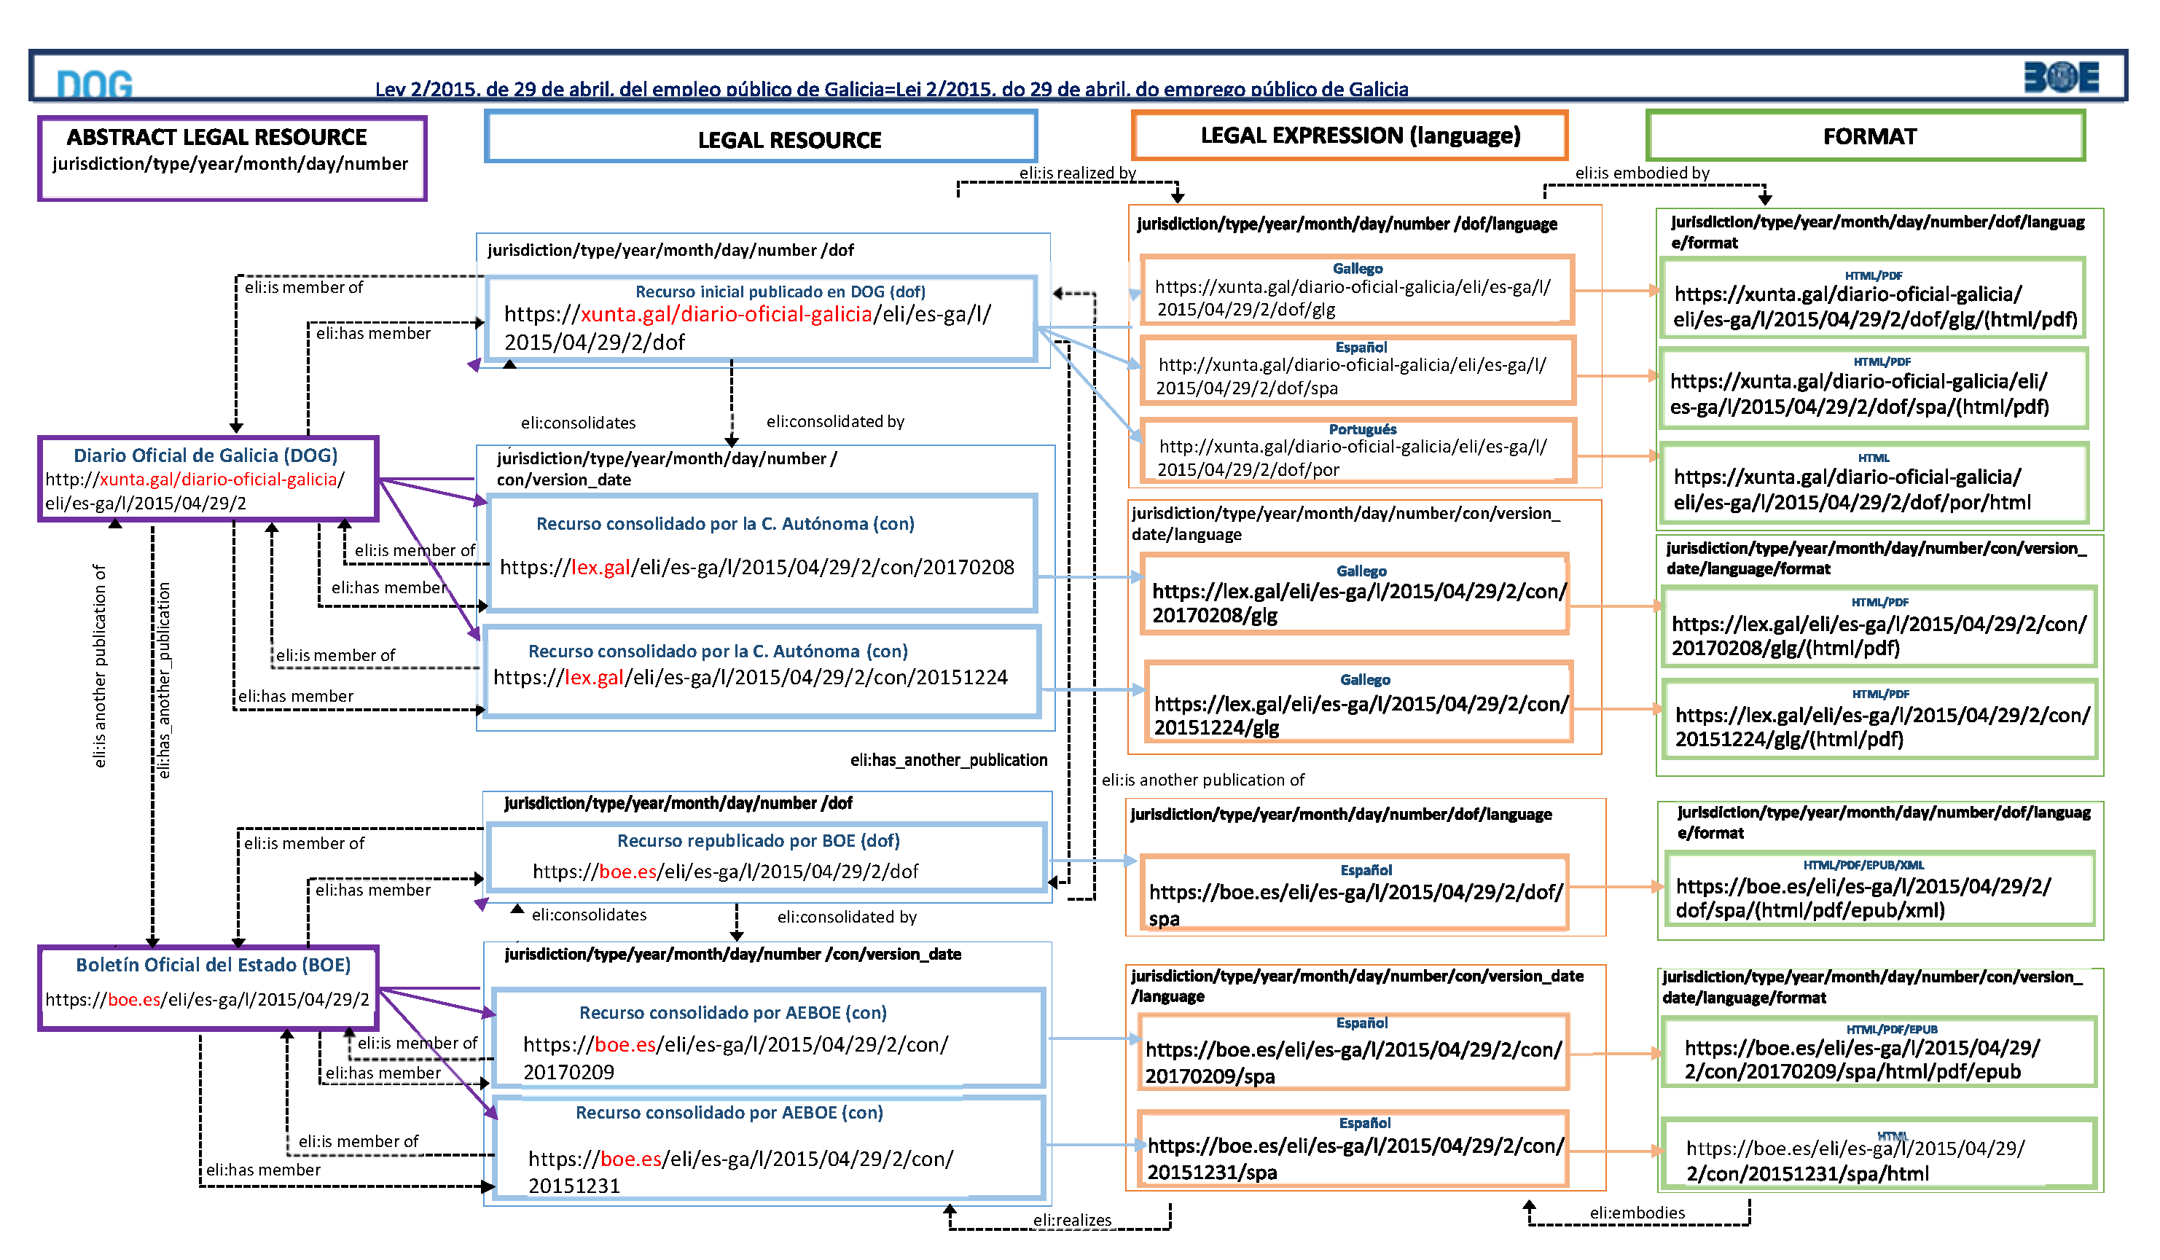
Task: Click the Español boe.es dof/spa expression link
Action: coord(1356,904)
